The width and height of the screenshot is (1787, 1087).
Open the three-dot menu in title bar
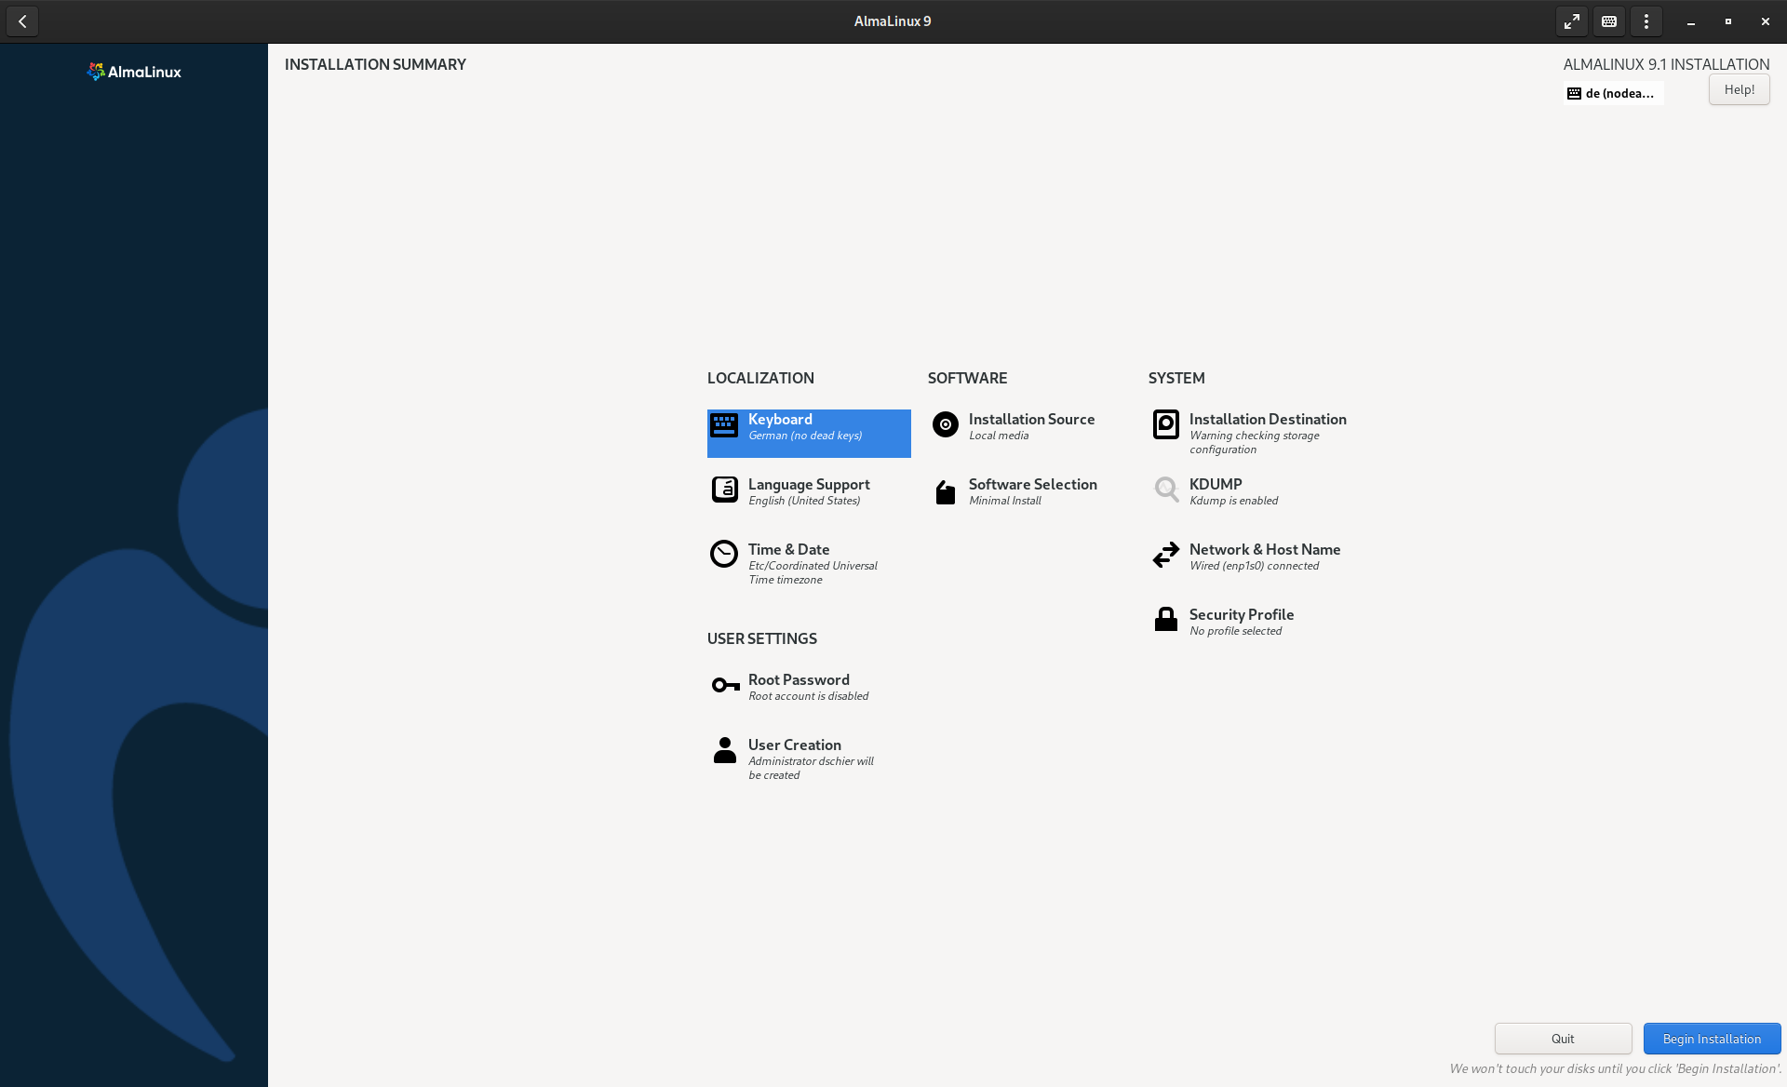pyautogui.click(x=1646, y=21)
